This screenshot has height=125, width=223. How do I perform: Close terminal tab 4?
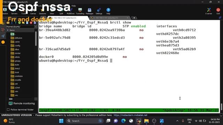(x=128, y=18)
